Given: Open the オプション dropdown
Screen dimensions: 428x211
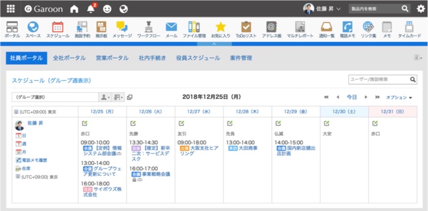Looking at the screenshot, I should click(x=399, y=97).
